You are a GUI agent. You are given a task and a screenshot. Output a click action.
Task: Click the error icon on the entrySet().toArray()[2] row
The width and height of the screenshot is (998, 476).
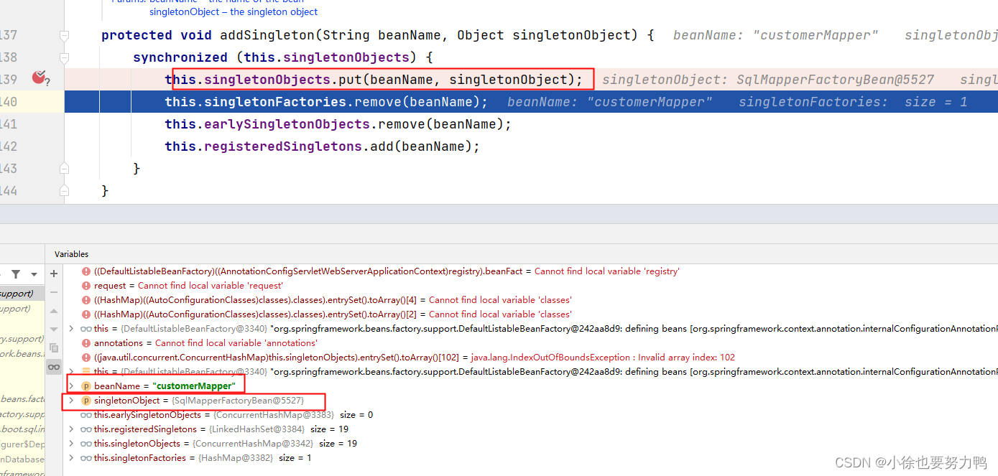[86, 314]
